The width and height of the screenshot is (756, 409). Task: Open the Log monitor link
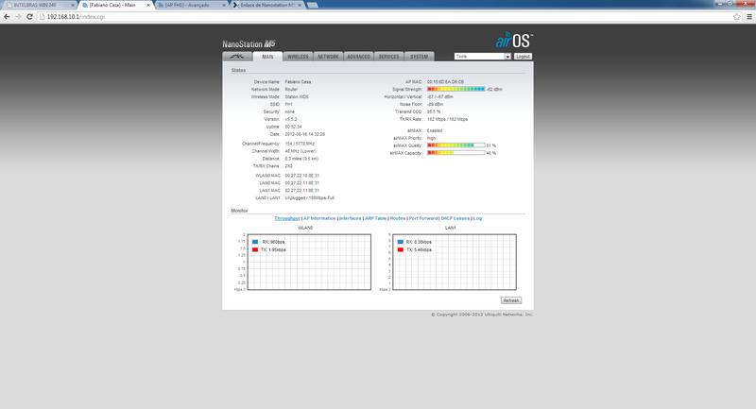click(477, 218)
